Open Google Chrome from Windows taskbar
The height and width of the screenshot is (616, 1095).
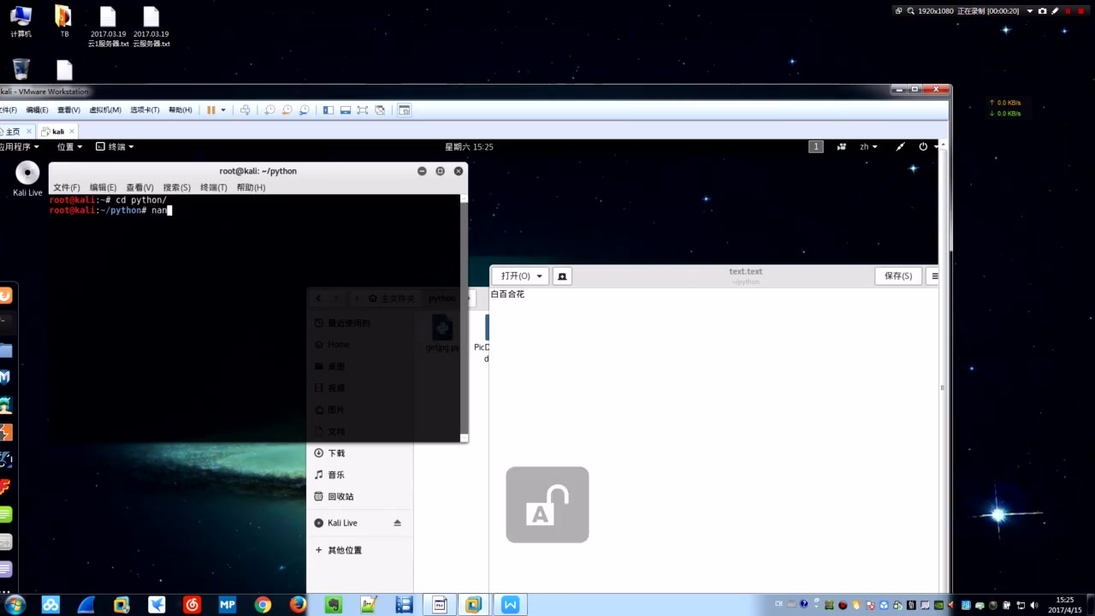[x=263, y=605]
